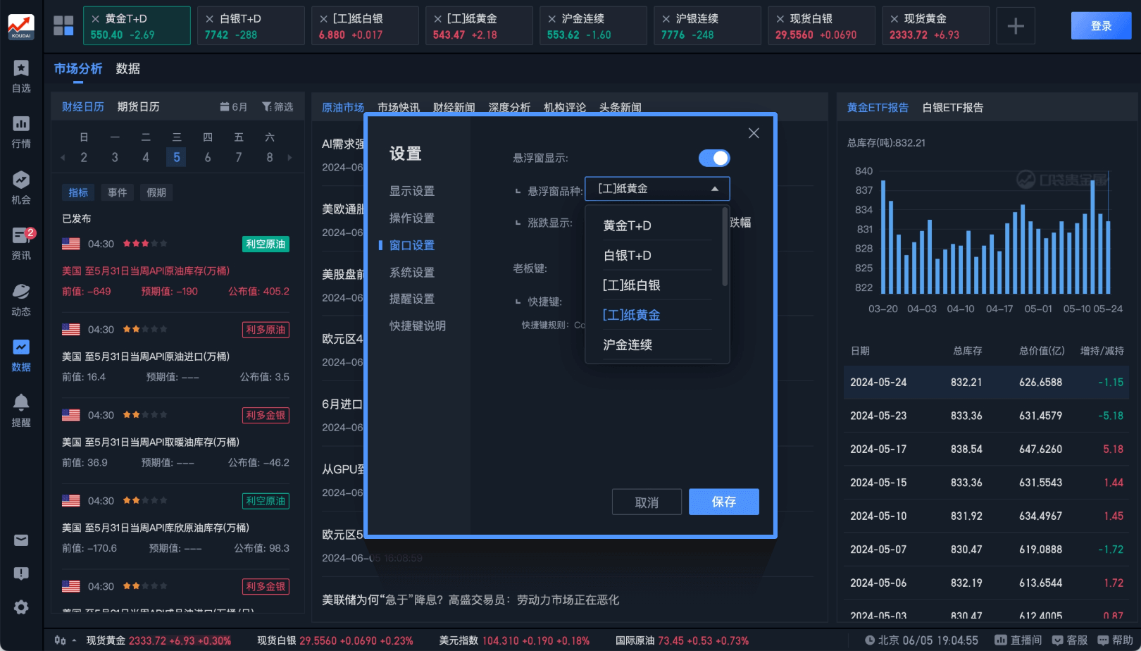Choose 沪金连续 from the dropdown list
This screenshot has width=1141, height=651.
(x=628, y=345)
